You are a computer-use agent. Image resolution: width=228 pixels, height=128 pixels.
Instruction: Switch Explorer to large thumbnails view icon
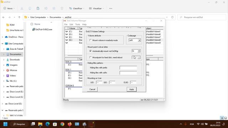226,118
